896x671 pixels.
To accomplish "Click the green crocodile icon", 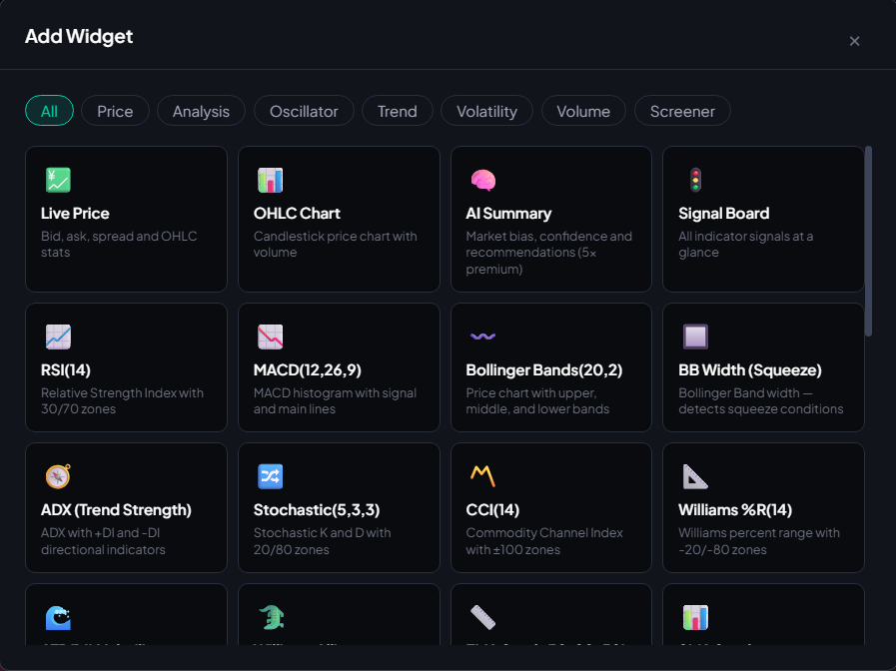I will click(x=271, y=617).
